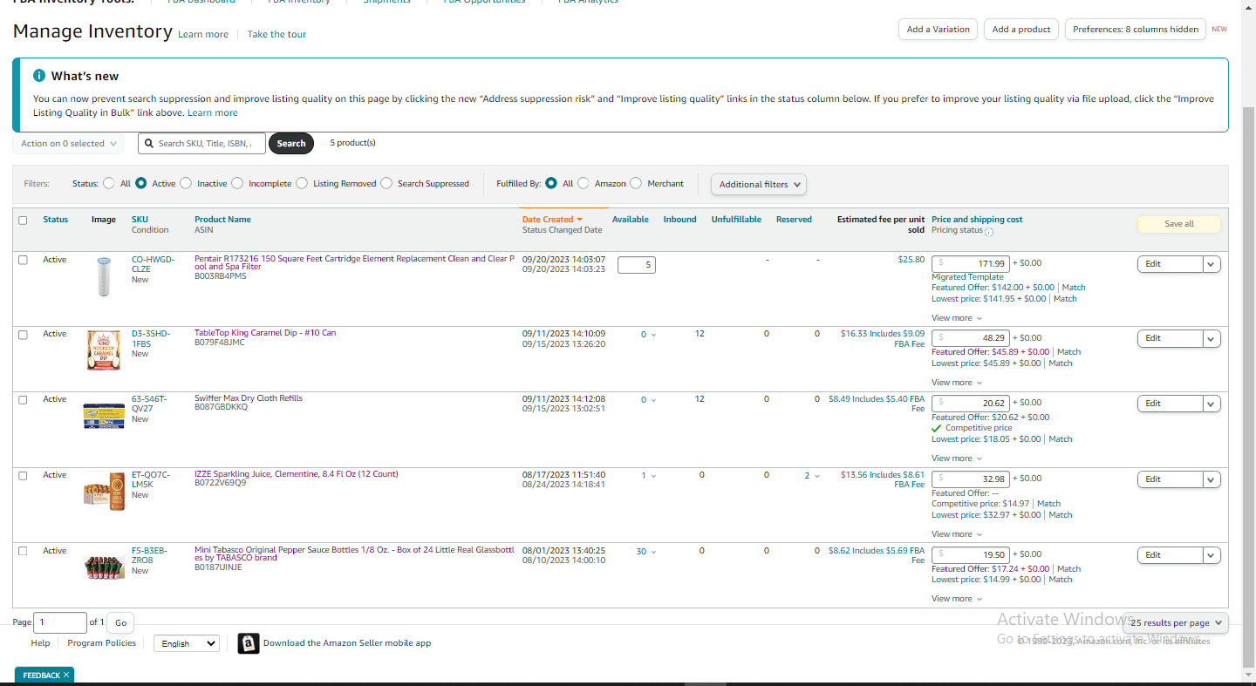Image resolution: width=1256 pixels, height=686 pixels.
Task: Click the black Search button
Action: point(291,144)
